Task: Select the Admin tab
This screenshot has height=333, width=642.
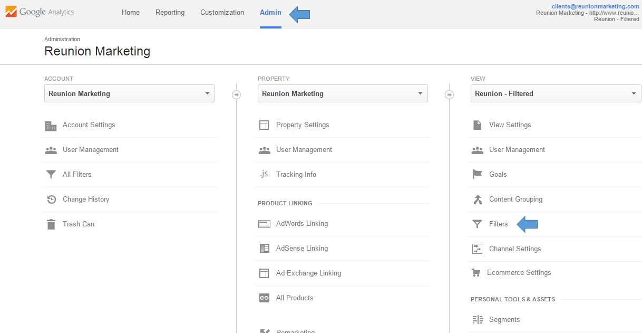Action: point(270,13)
